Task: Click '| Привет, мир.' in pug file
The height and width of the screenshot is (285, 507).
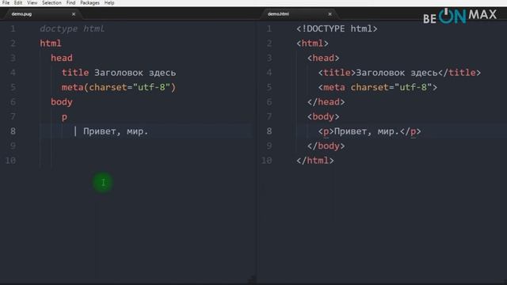Action: click(x=111, y=131)
